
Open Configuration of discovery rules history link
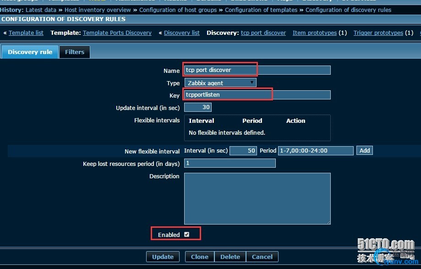click(349, 10)
